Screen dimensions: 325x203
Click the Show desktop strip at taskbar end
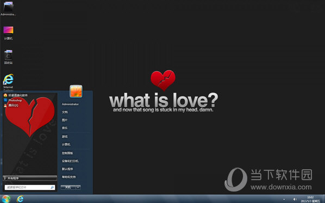pos(323,199)
